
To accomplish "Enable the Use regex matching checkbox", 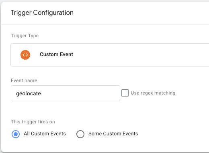I will coord(125,93).
